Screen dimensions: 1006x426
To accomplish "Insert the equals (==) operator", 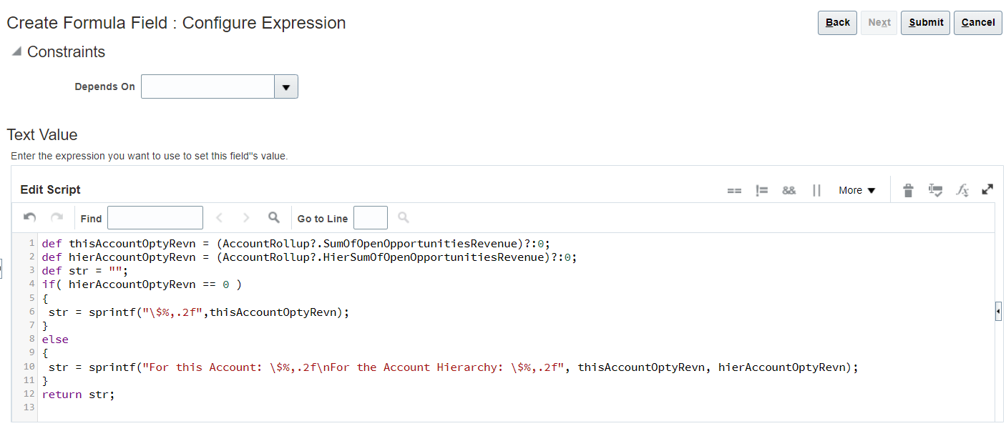I will pos(734,190).
